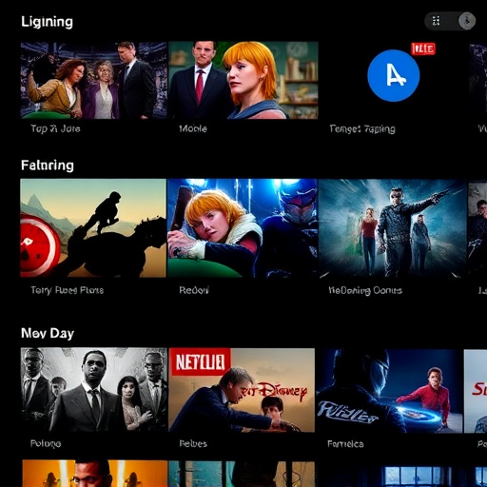The height and width of the screenshot is (487, 487).
Task: Click the 'Top 7i Jore' title text
Action: (55, 128)
